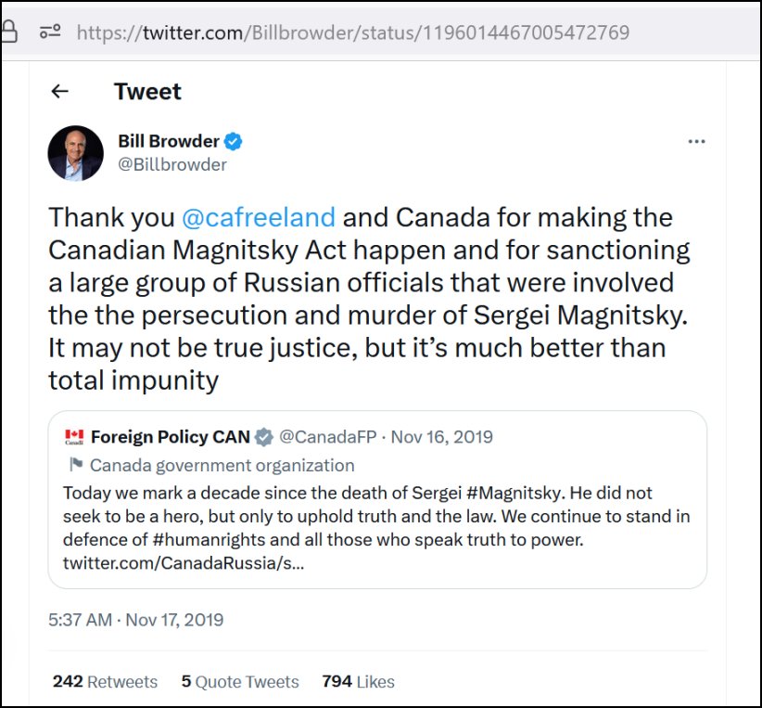Click the government organization flag icon
This screenshot has height=708, width=762.
click(x=75, y=465)
